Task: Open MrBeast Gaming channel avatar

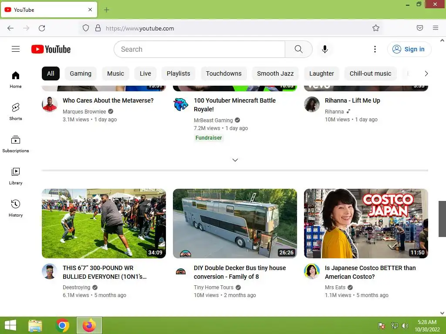Action: [x=181, y=104]
